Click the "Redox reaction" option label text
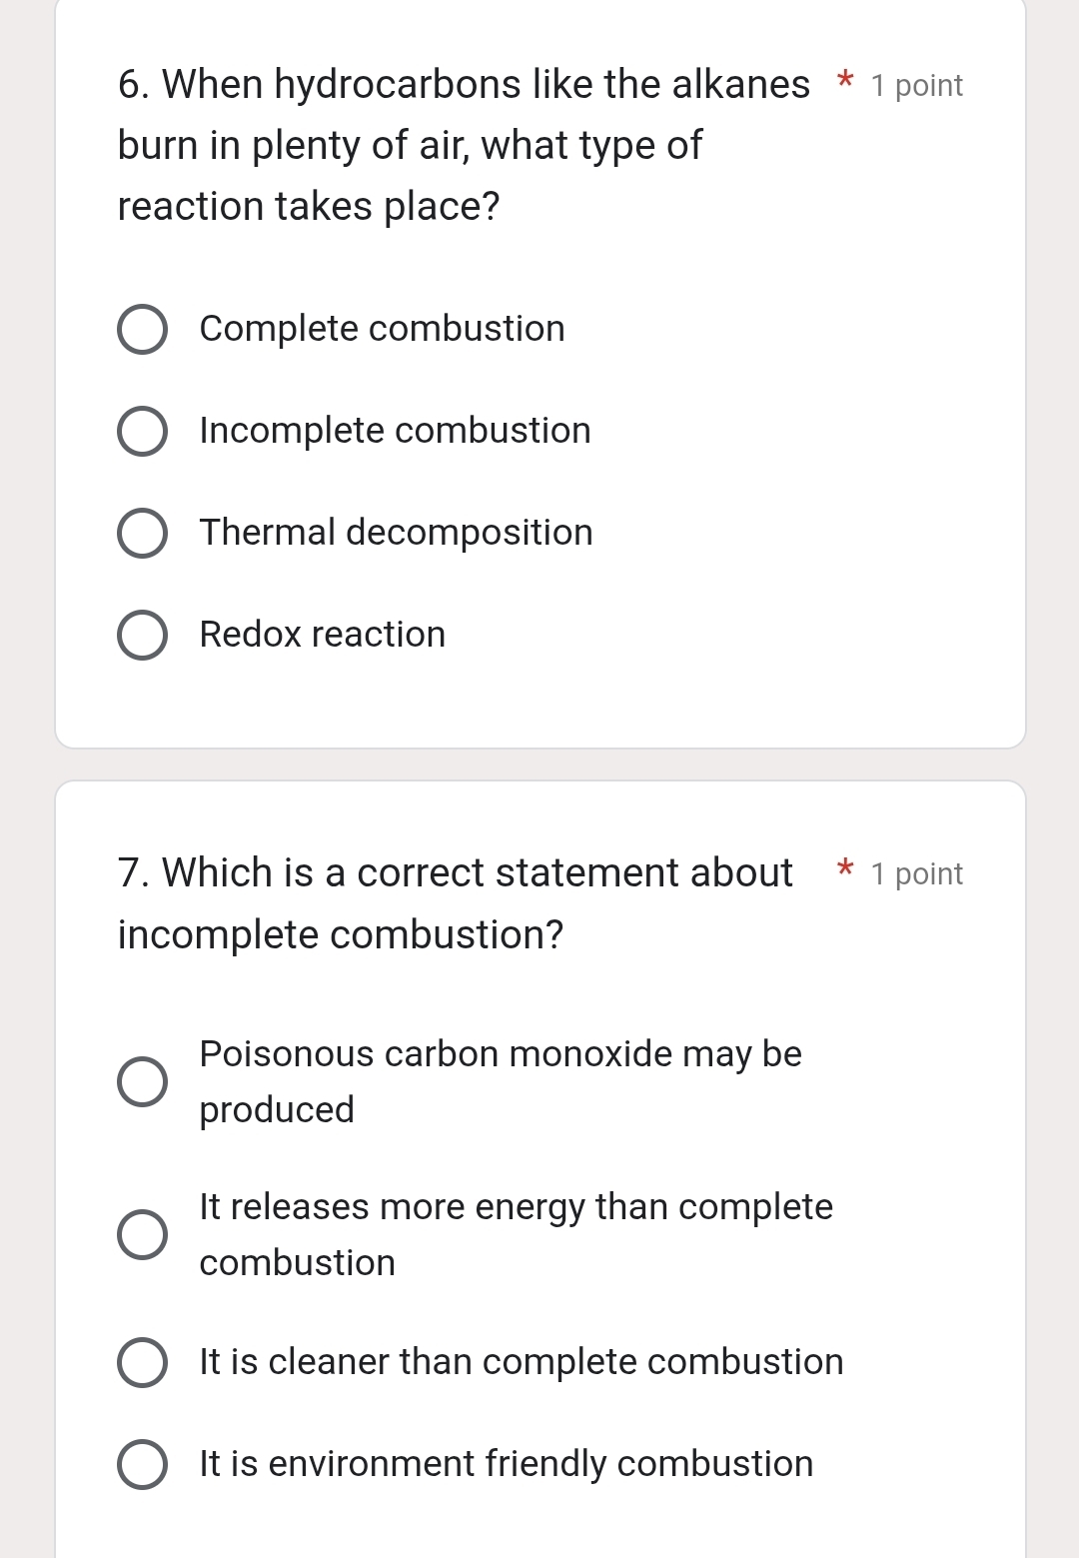The height and width of the screenshot is (1558, 1079). point(322,635)
